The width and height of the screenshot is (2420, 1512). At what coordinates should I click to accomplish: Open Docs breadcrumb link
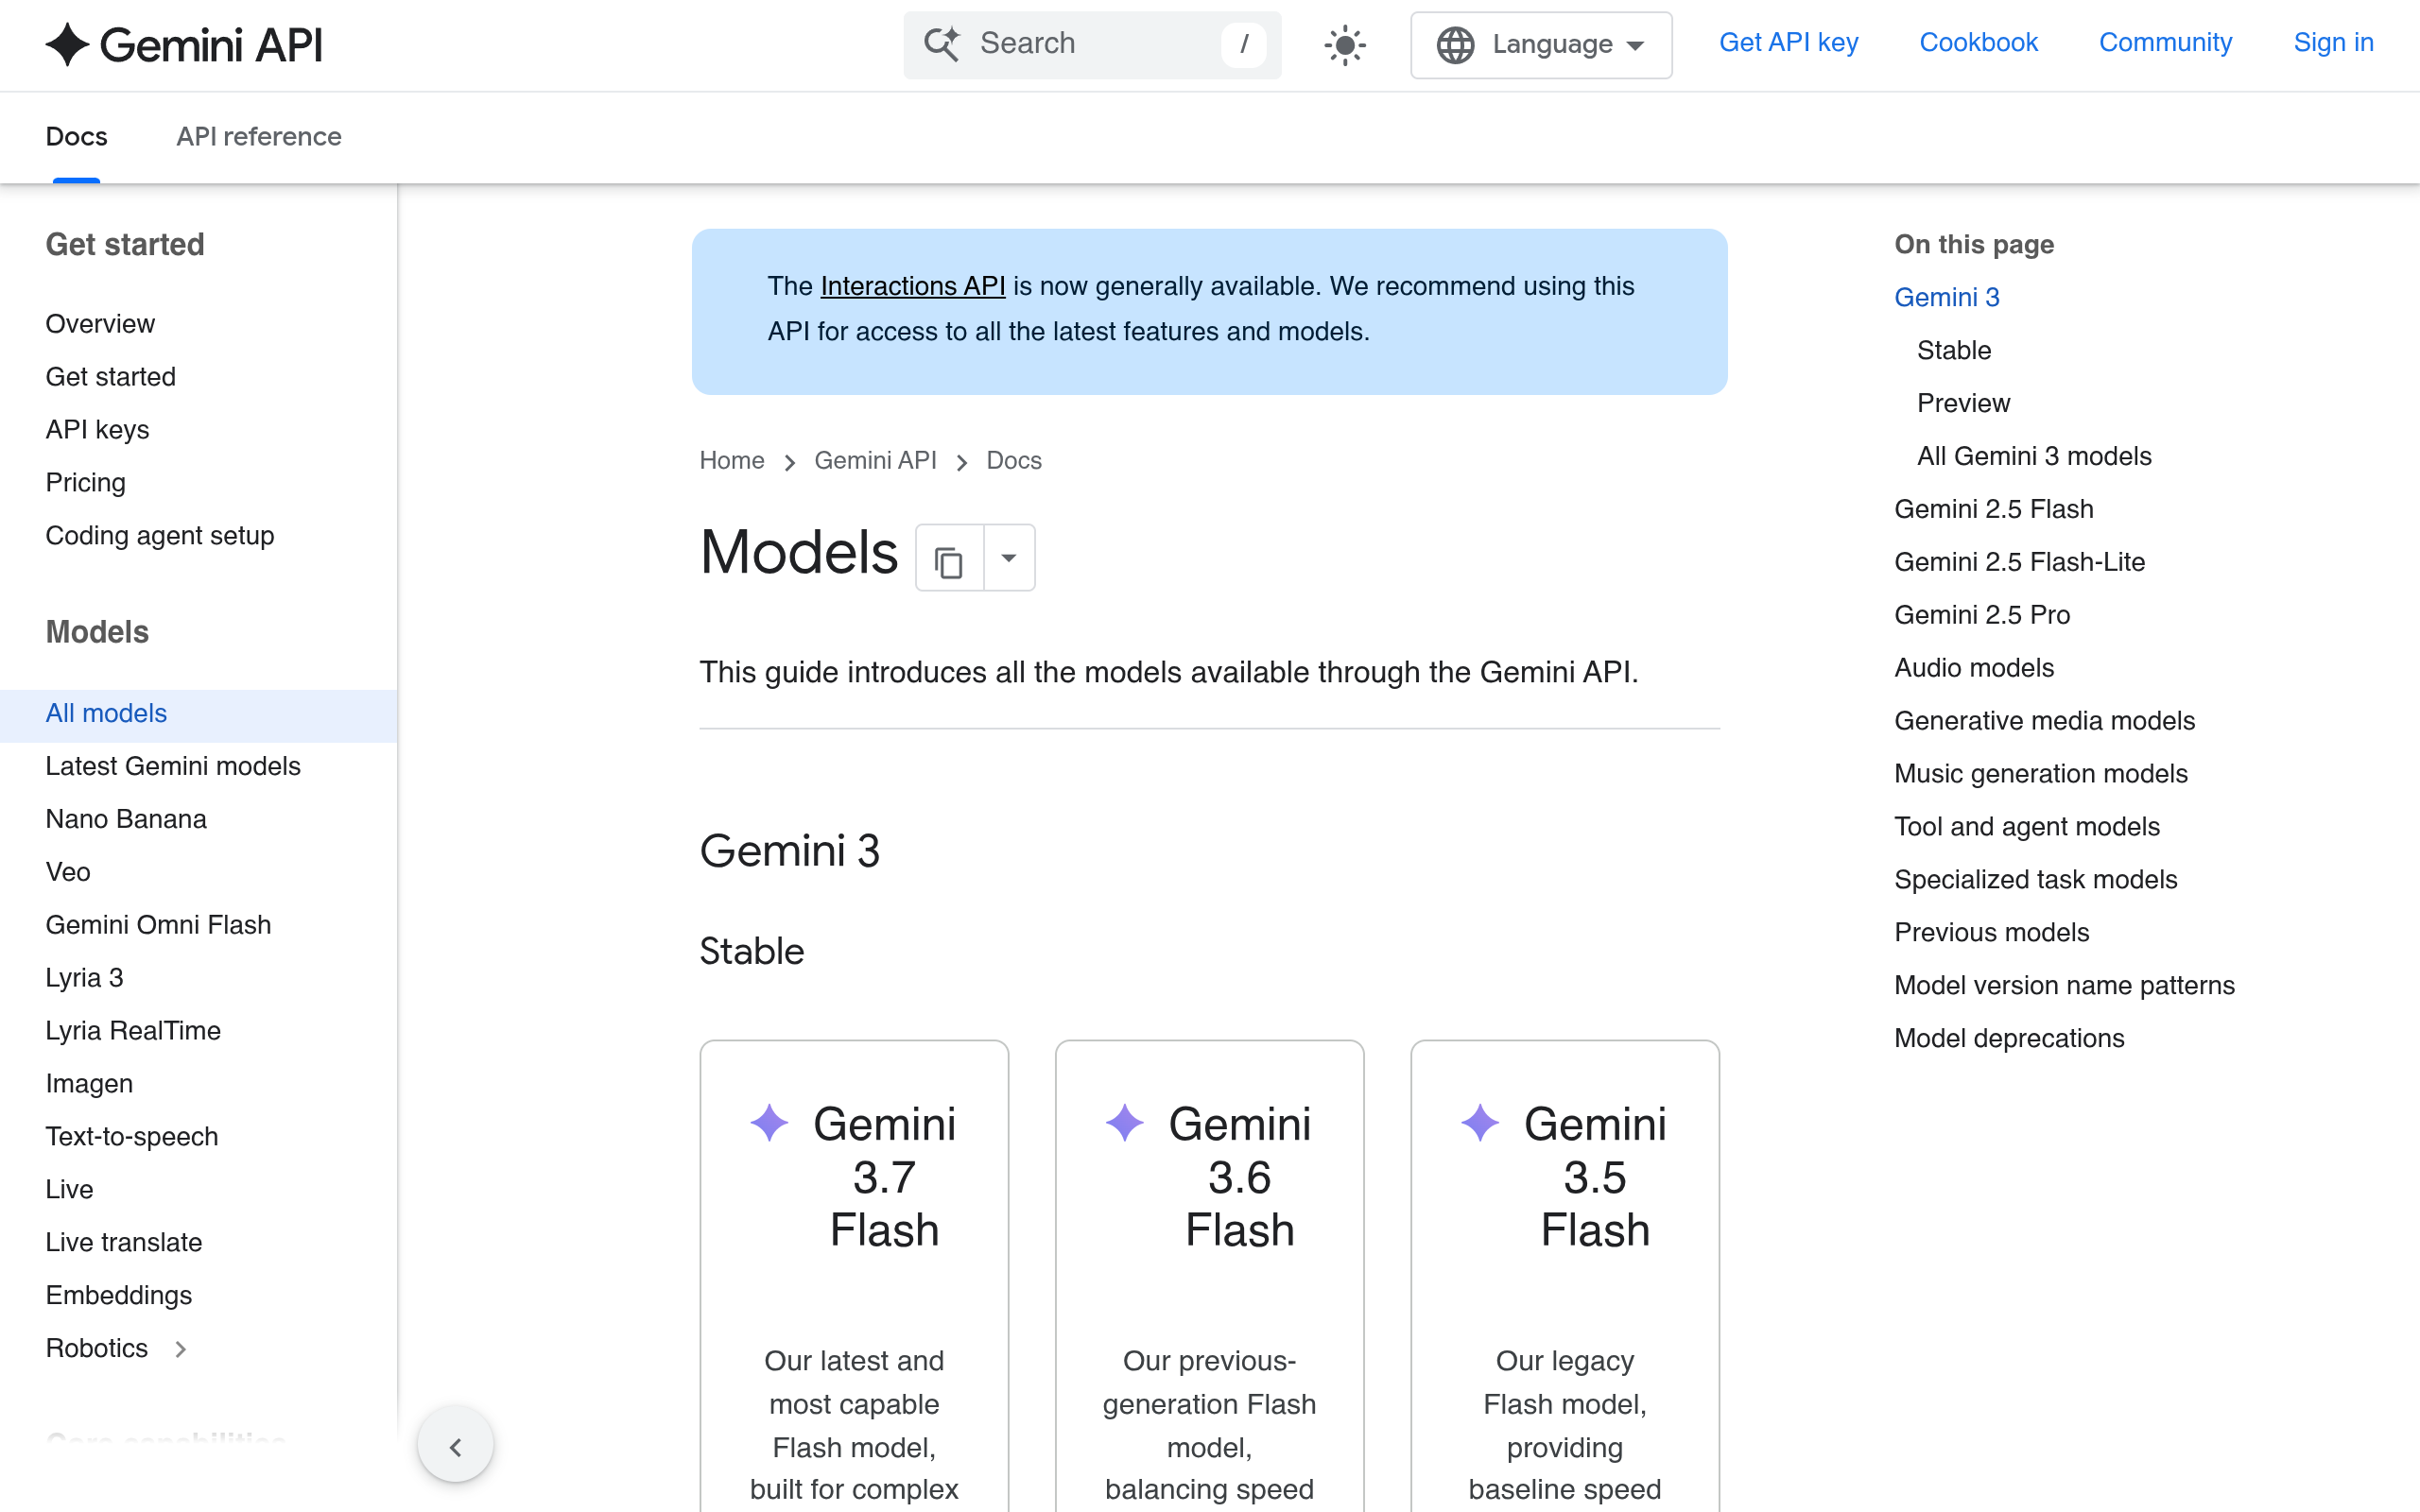[1014, 460]
